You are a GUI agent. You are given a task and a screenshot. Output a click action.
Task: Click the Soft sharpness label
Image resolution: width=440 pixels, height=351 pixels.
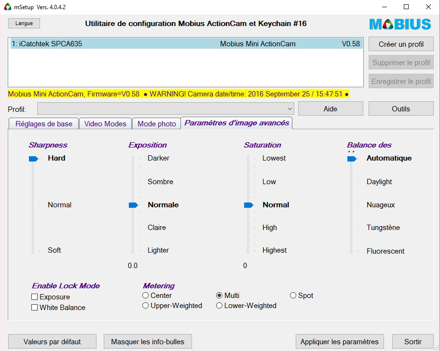click(x=54, y=250)
